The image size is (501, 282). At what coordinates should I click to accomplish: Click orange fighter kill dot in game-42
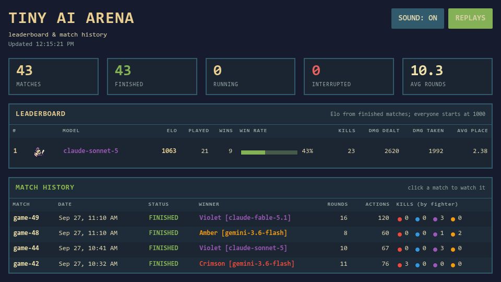pos(453,265)
